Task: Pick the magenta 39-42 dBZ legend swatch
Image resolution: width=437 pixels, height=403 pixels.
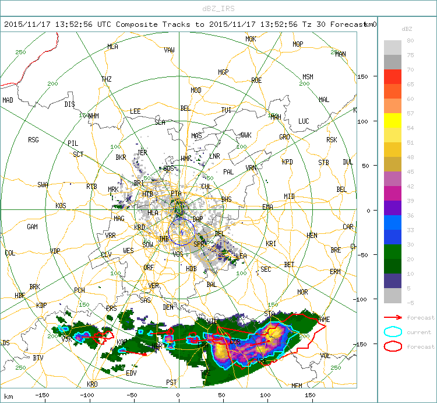Action: pyautogui.click(x=393, y=193)
